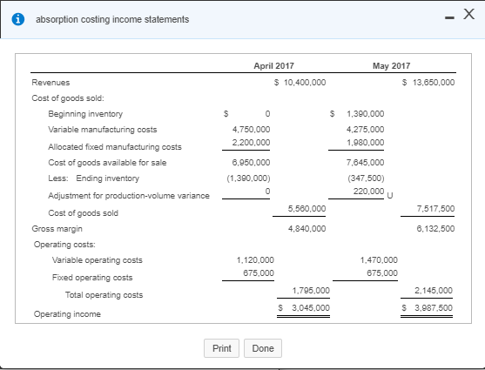Close the absorption costing dialog

pos(468,14)
